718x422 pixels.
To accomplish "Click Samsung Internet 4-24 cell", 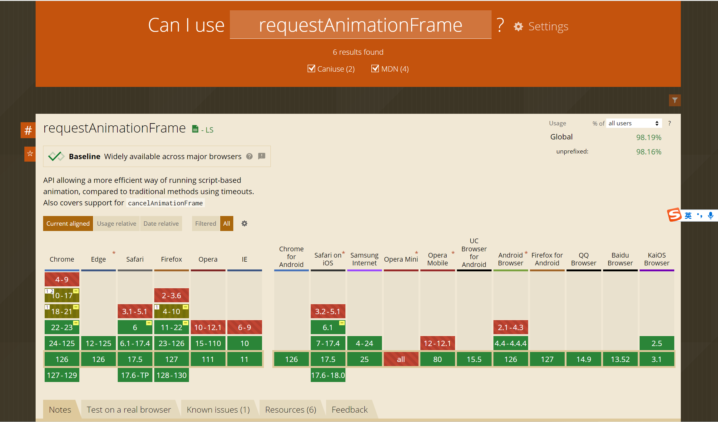I will coord(364,343).
